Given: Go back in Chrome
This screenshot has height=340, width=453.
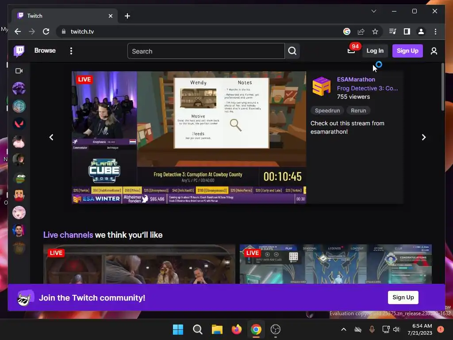Looking at the screenshot, I should click(x=18, y=31).
